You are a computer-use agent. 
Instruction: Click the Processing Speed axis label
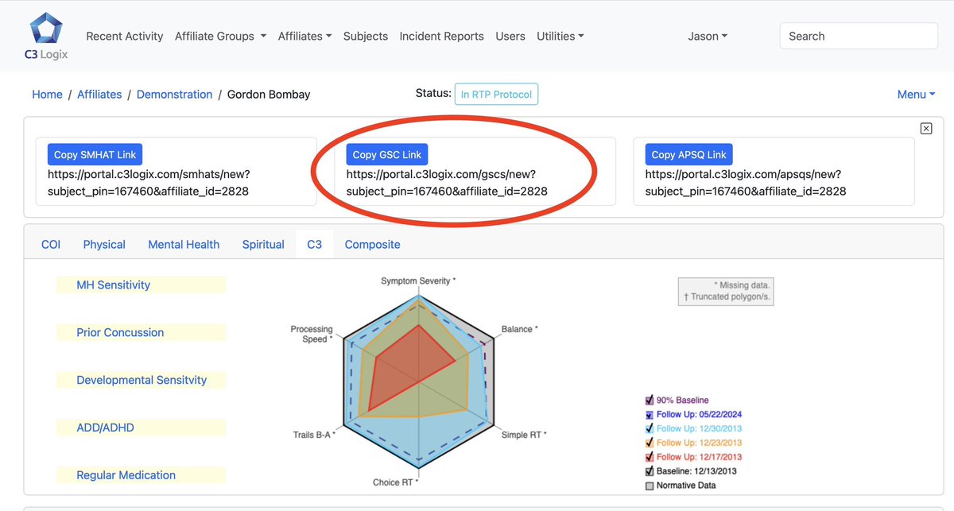tap(312, 334)
